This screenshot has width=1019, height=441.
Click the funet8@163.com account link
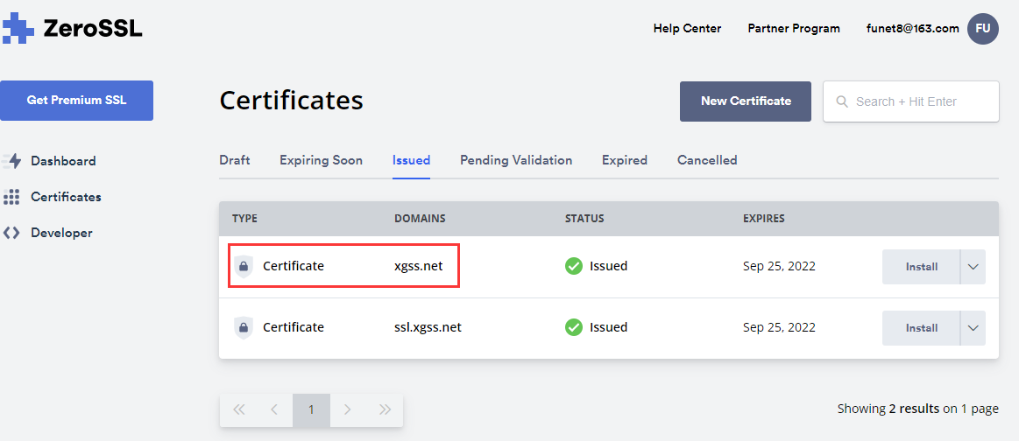point(912,29)
